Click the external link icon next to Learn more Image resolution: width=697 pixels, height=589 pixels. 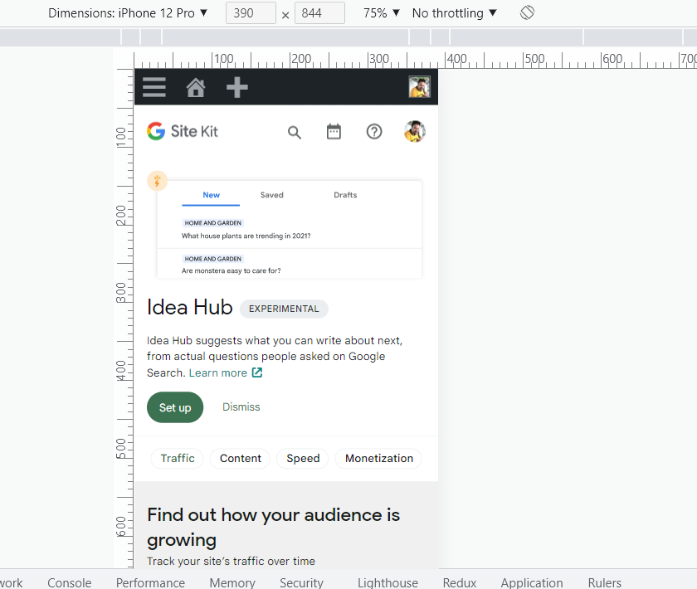[x=257, y=372]
